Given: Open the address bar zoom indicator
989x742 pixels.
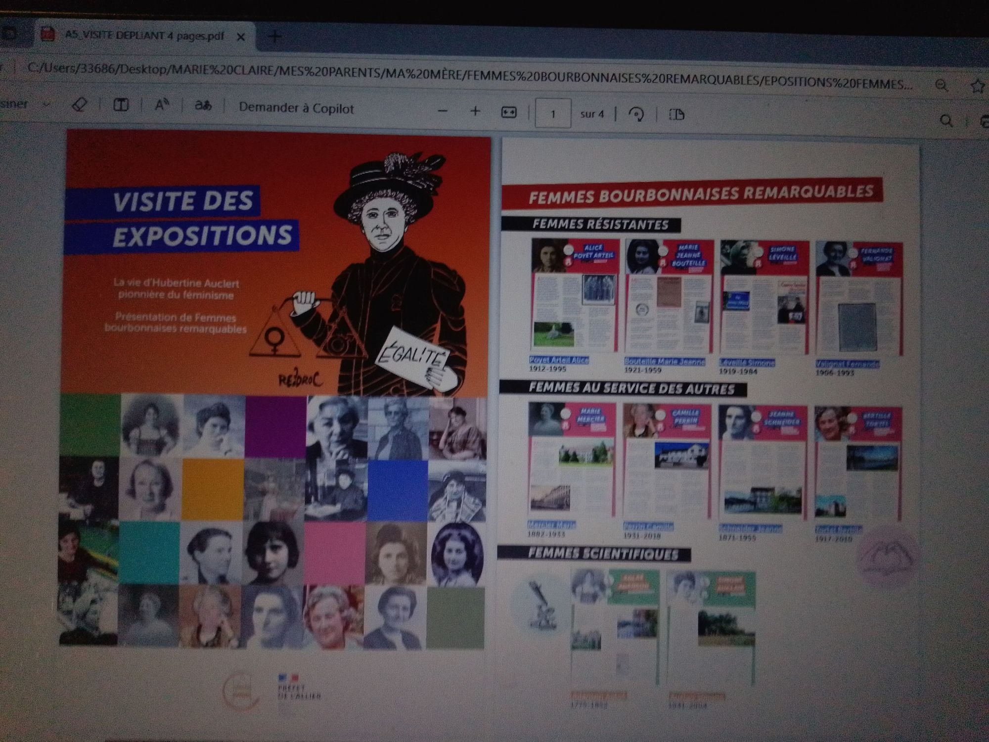Looking at the screenshot, I should coord(942,86).
